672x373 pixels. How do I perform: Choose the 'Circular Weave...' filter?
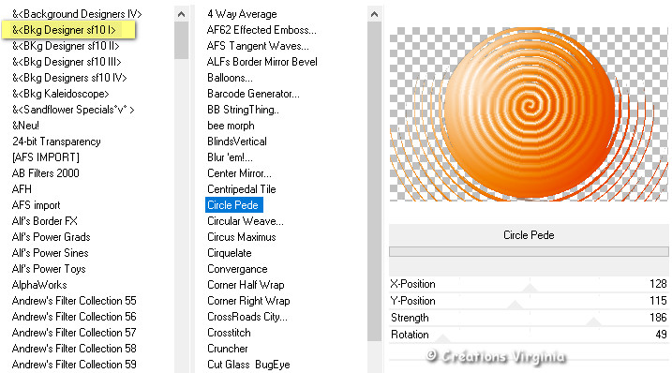(246, 221)
